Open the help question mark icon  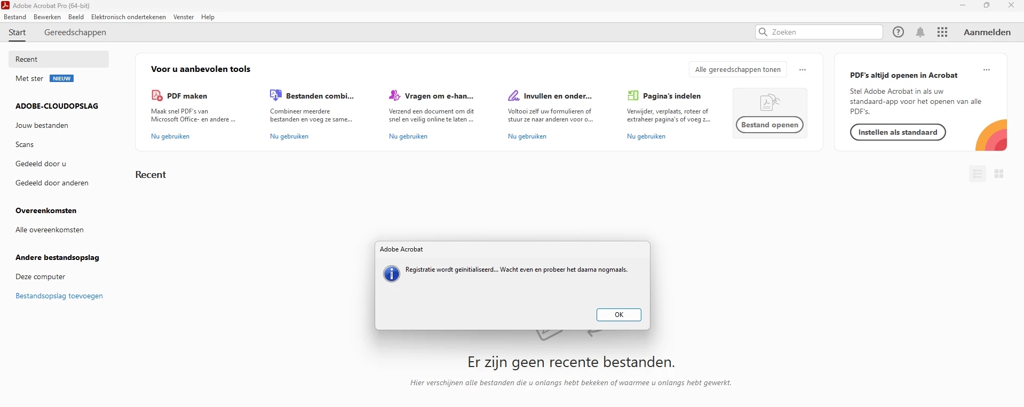(x=899, y=32)
